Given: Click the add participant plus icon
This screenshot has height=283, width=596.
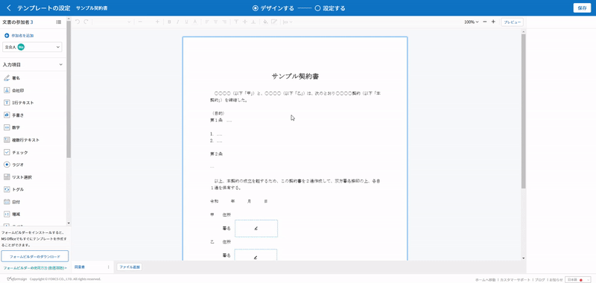Looking at the screenshot, I should tap(7, 35).
